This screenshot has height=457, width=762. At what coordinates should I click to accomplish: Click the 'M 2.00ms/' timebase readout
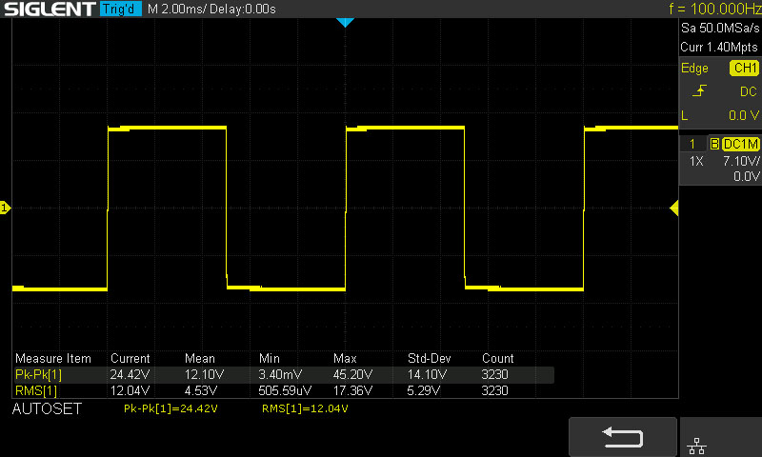[177, 9]
